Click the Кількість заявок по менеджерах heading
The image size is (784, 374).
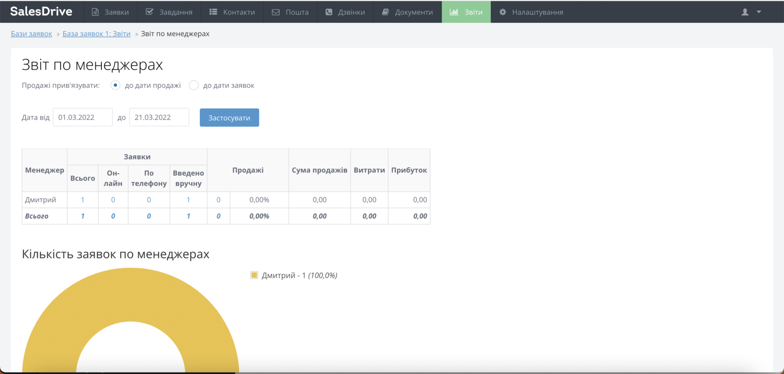click(116, 254)
